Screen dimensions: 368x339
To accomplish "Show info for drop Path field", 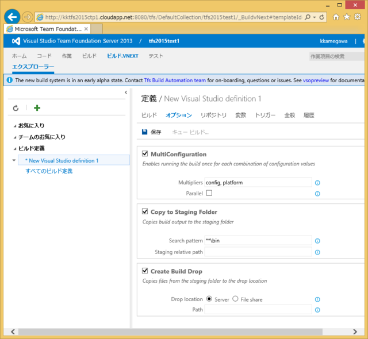I will (x=317, y=310).
